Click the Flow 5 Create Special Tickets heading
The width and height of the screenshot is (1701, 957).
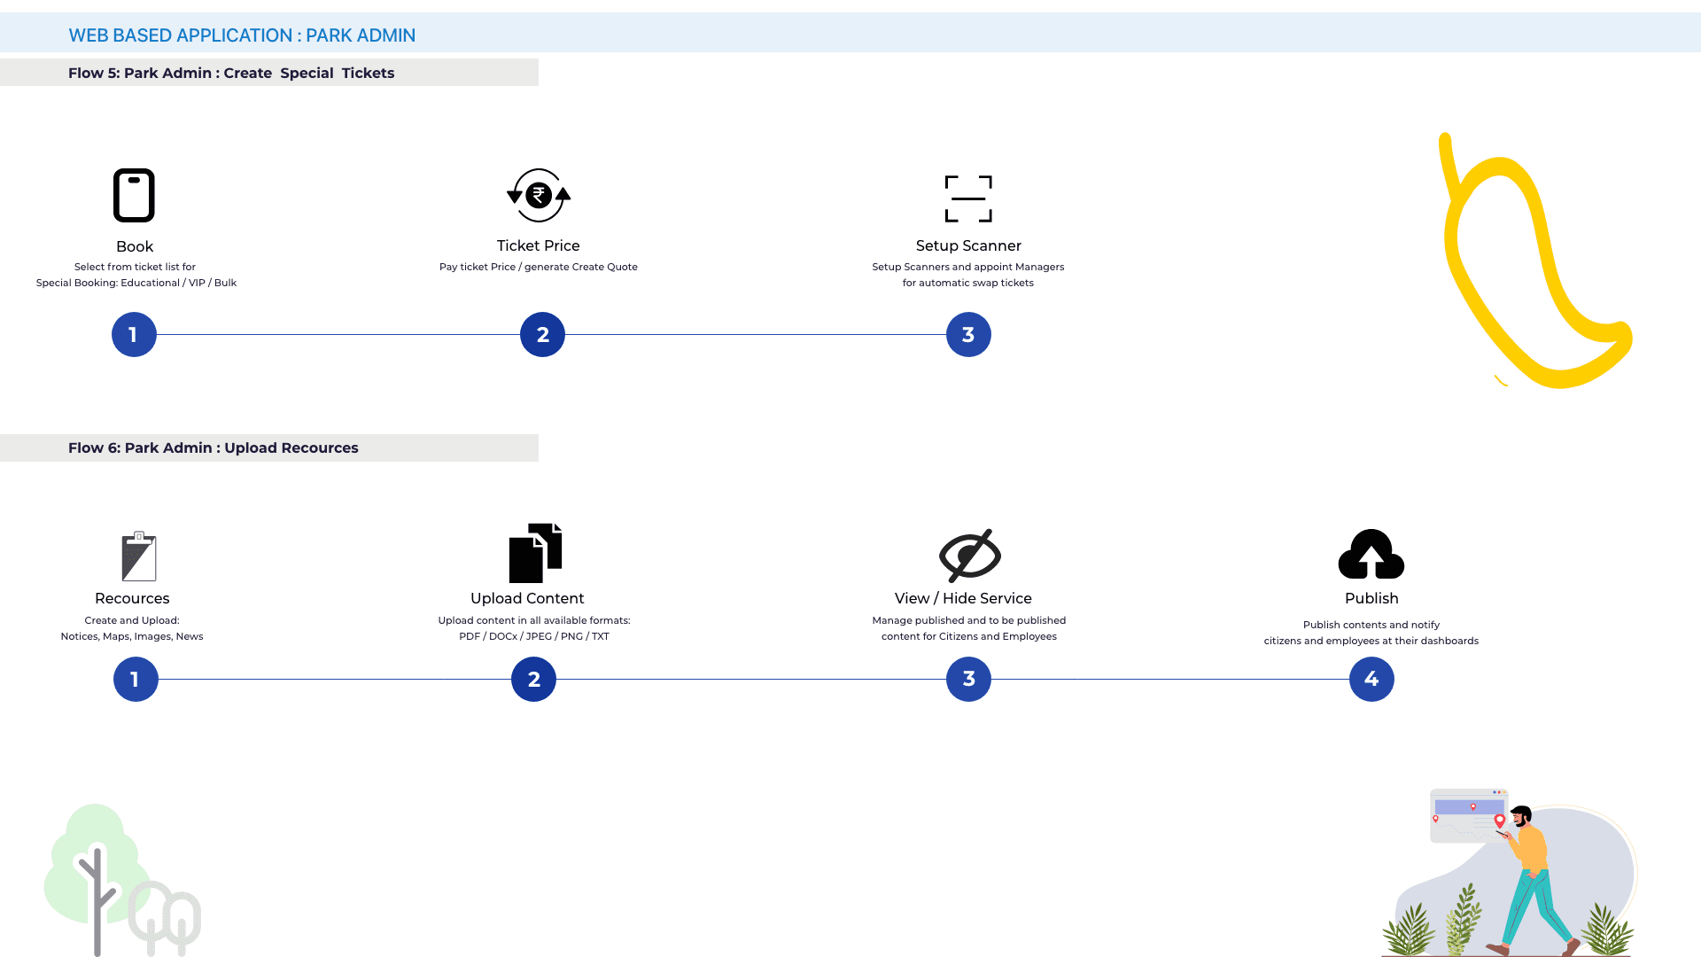pos(231,73)
